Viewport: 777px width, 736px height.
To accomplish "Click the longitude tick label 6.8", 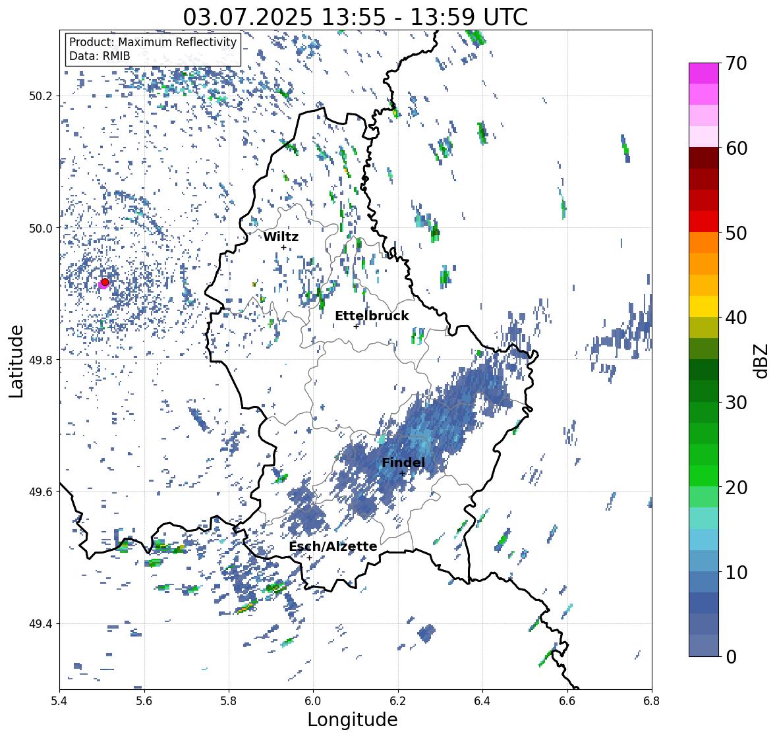I will [x=652, y=701].
